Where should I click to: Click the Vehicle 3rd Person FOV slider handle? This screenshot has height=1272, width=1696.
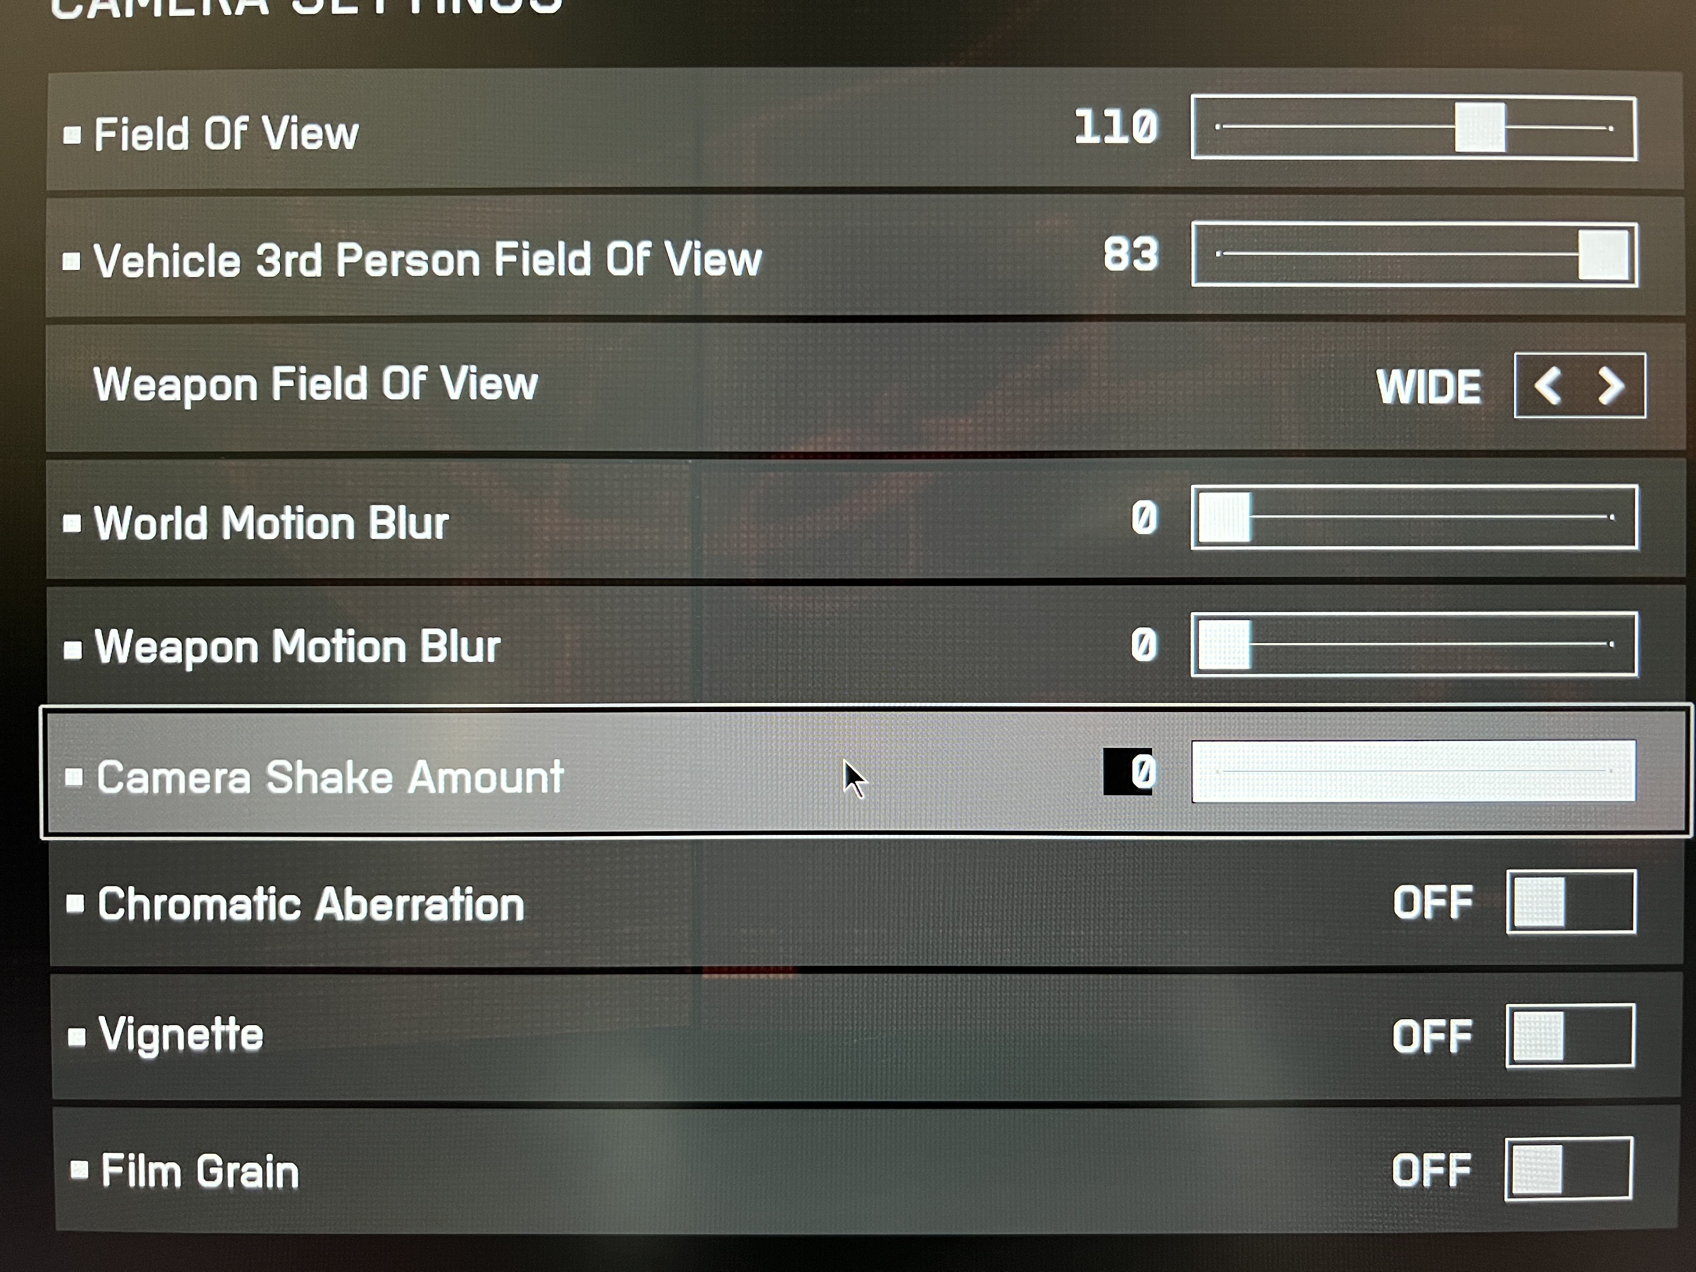click(x=1603, y=254)
